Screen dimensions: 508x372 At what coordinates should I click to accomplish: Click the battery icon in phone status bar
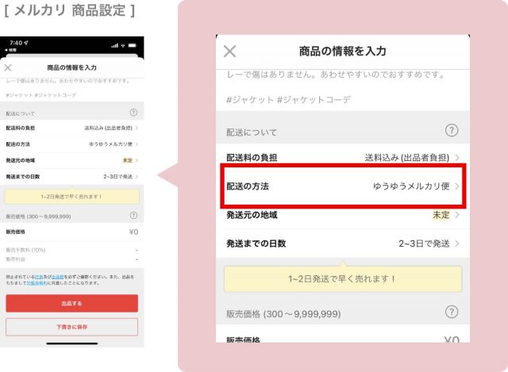133,45
